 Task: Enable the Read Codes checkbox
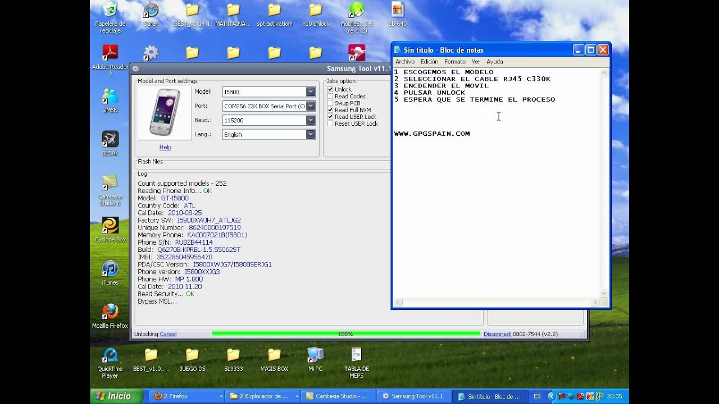(x=330, y=97)
